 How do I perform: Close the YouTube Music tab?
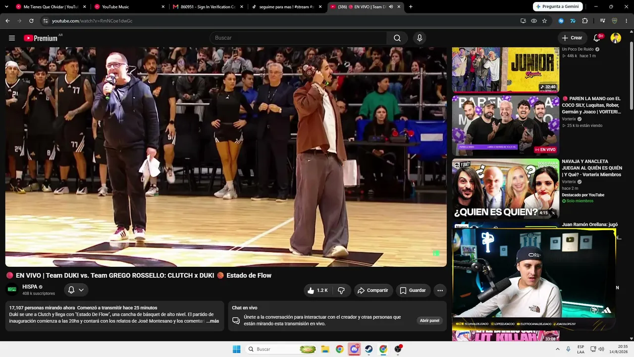[x=163, y=7]
